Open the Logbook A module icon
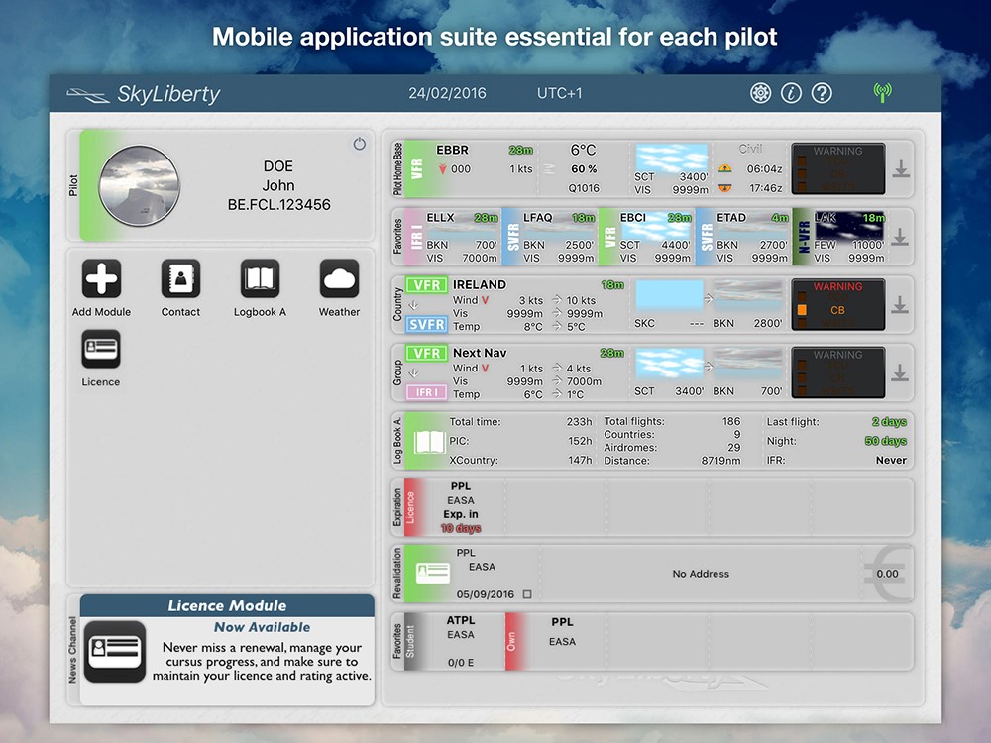This screenshot has width=991, height=743. [x=260, y=278]
